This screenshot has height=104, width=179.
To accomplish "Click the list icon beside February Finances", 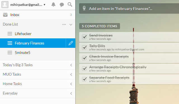I will 10,43.
